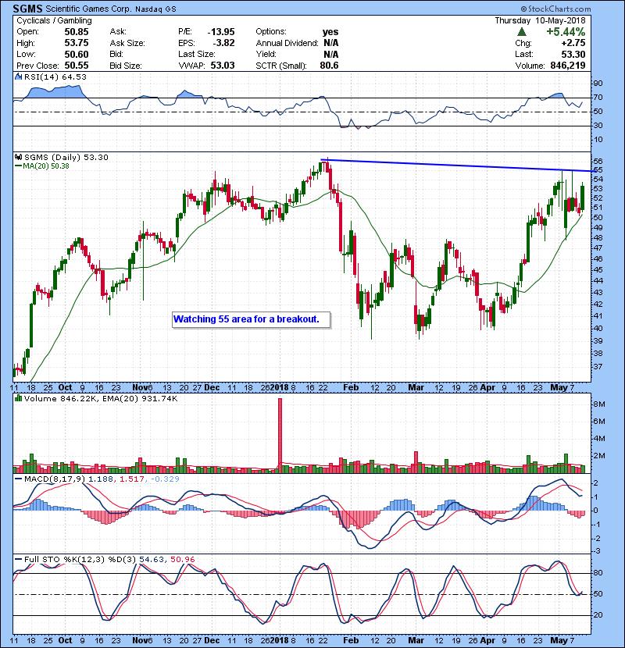Screen dimensions: 625x648
Task: Click the Volume value 846,219
Action: coord(568,66)
